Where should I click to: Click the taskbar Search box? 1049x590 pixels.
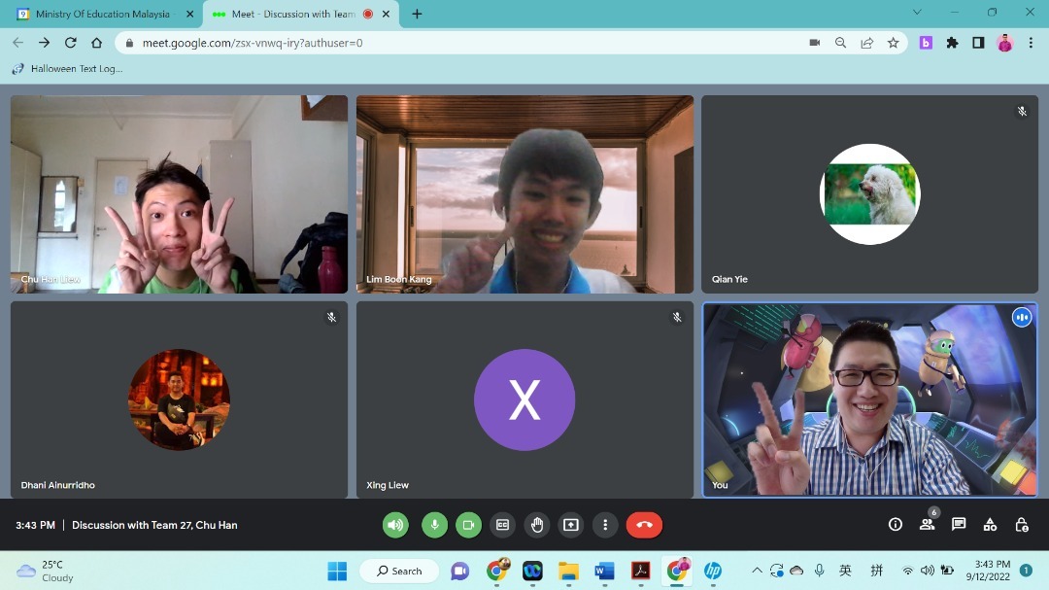[399, 571]
